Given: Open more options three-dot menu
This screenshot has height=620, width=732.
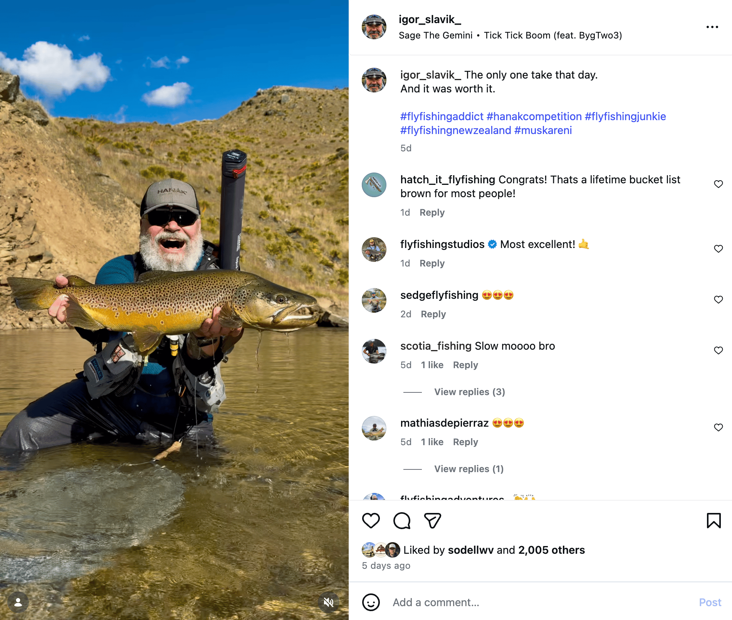Looking at the screenshot, I should [x=712, y=27].
